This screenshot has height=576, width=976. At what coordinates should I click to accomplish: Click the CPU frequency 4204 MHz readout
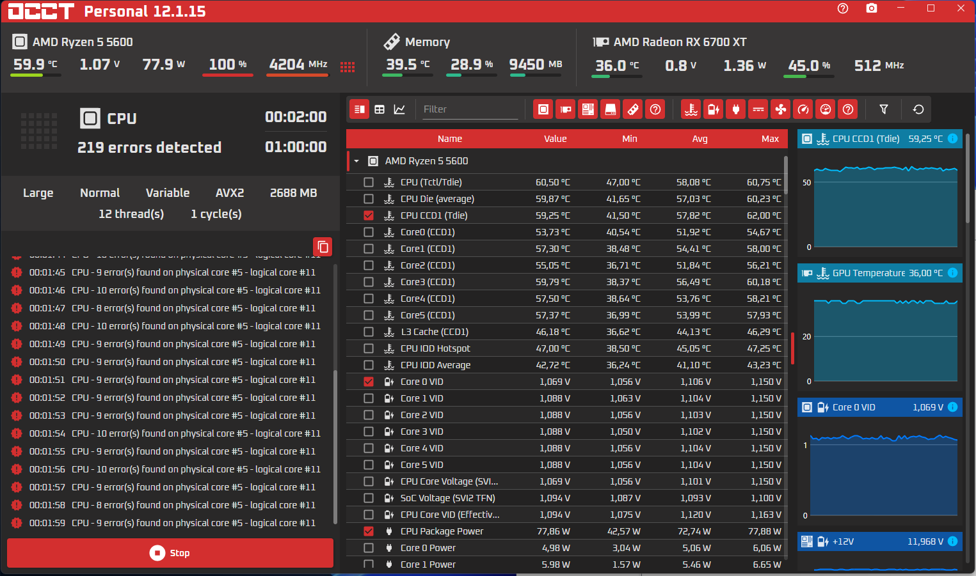click(298, 65)
